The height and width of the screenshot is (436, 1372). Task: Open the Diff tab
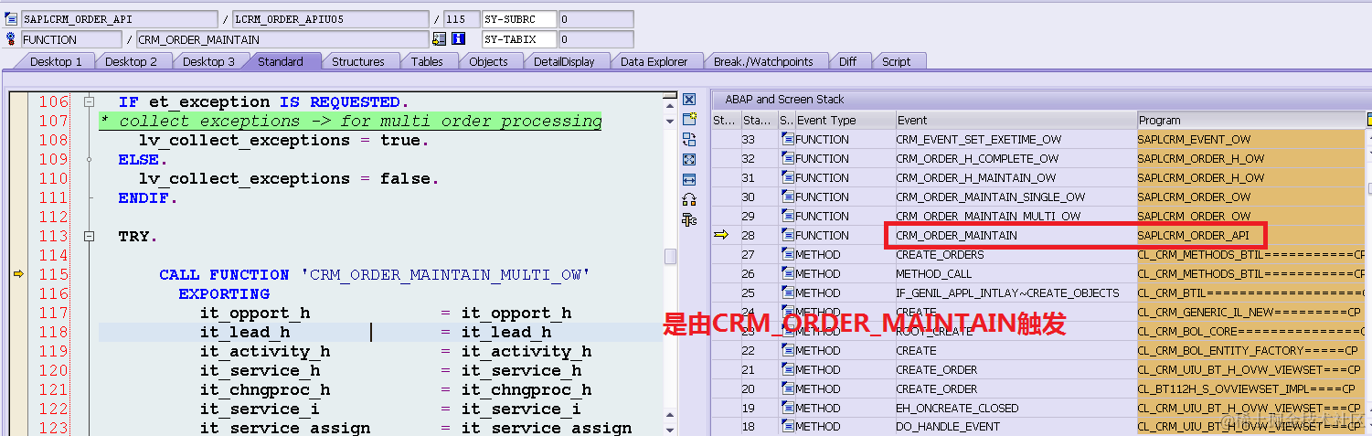847,61
